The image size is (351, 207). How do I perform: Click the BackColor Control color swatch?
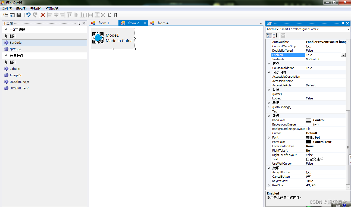pyautogui.click(x=308, y=120)
